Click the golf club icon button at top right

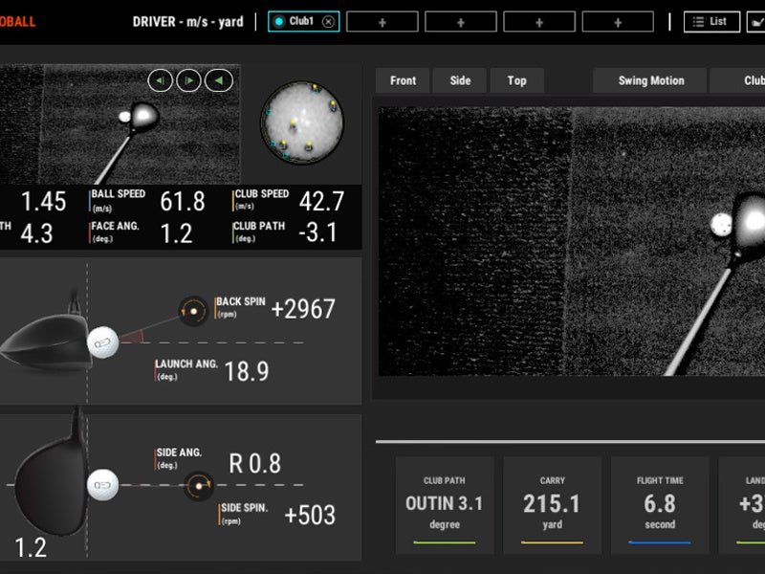click(x=756, y=22)
